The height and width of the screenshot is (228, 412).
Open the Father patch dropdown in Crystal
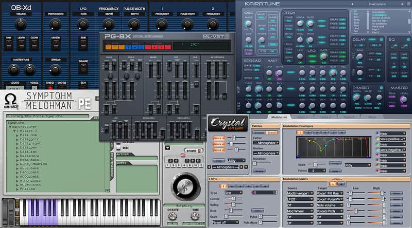[x=266, y=143]
